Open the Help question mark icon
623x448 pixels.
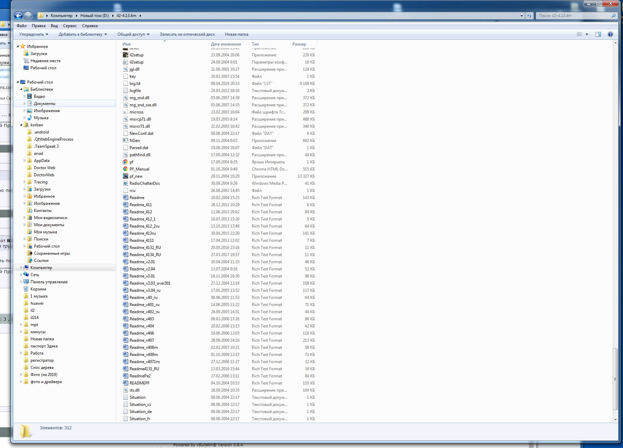(610, 34)
